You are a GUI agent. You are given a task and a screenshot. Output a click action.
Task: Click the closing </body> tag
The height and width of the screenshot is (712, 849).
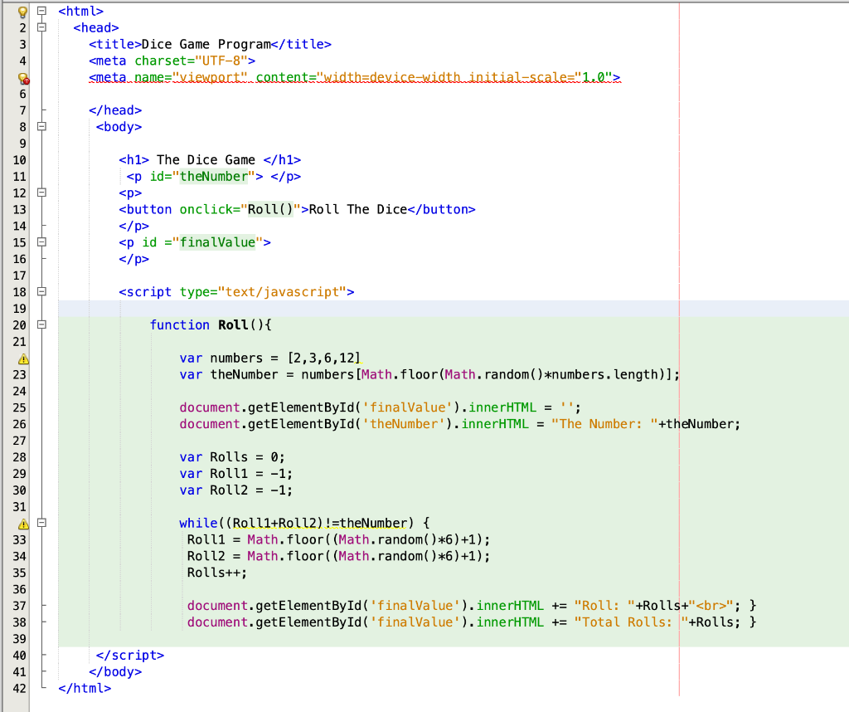tap(115, 672)
